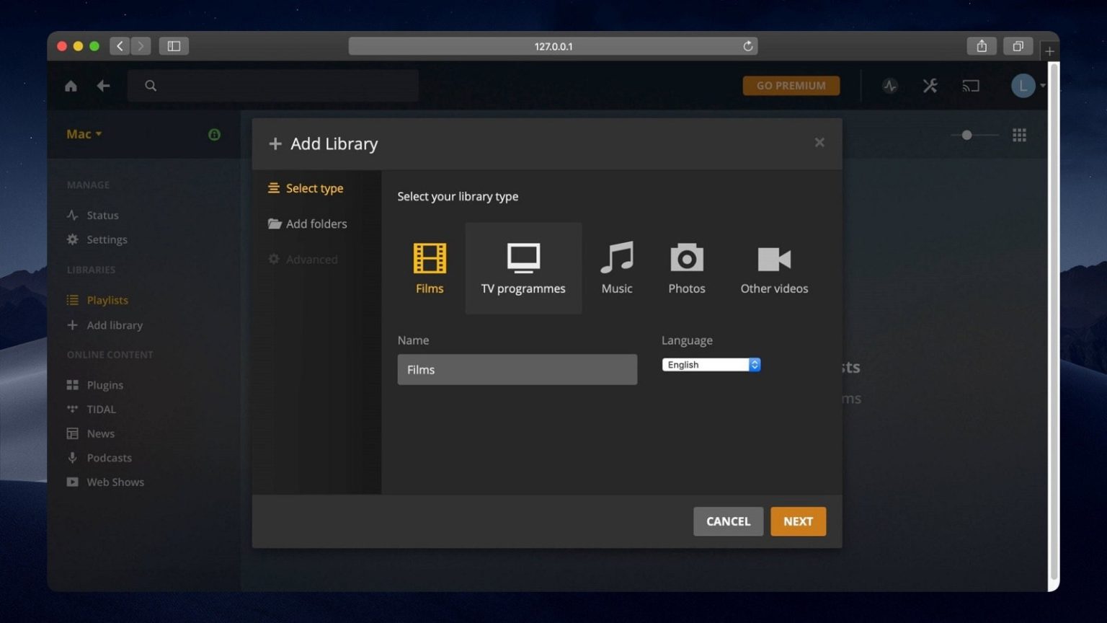This screenshot has width=1107, height=623.
Task: Open the server activity icon in the toolbar
Action: click(891, 86)
